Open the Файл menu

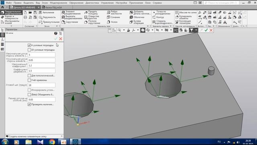(9, 3)
